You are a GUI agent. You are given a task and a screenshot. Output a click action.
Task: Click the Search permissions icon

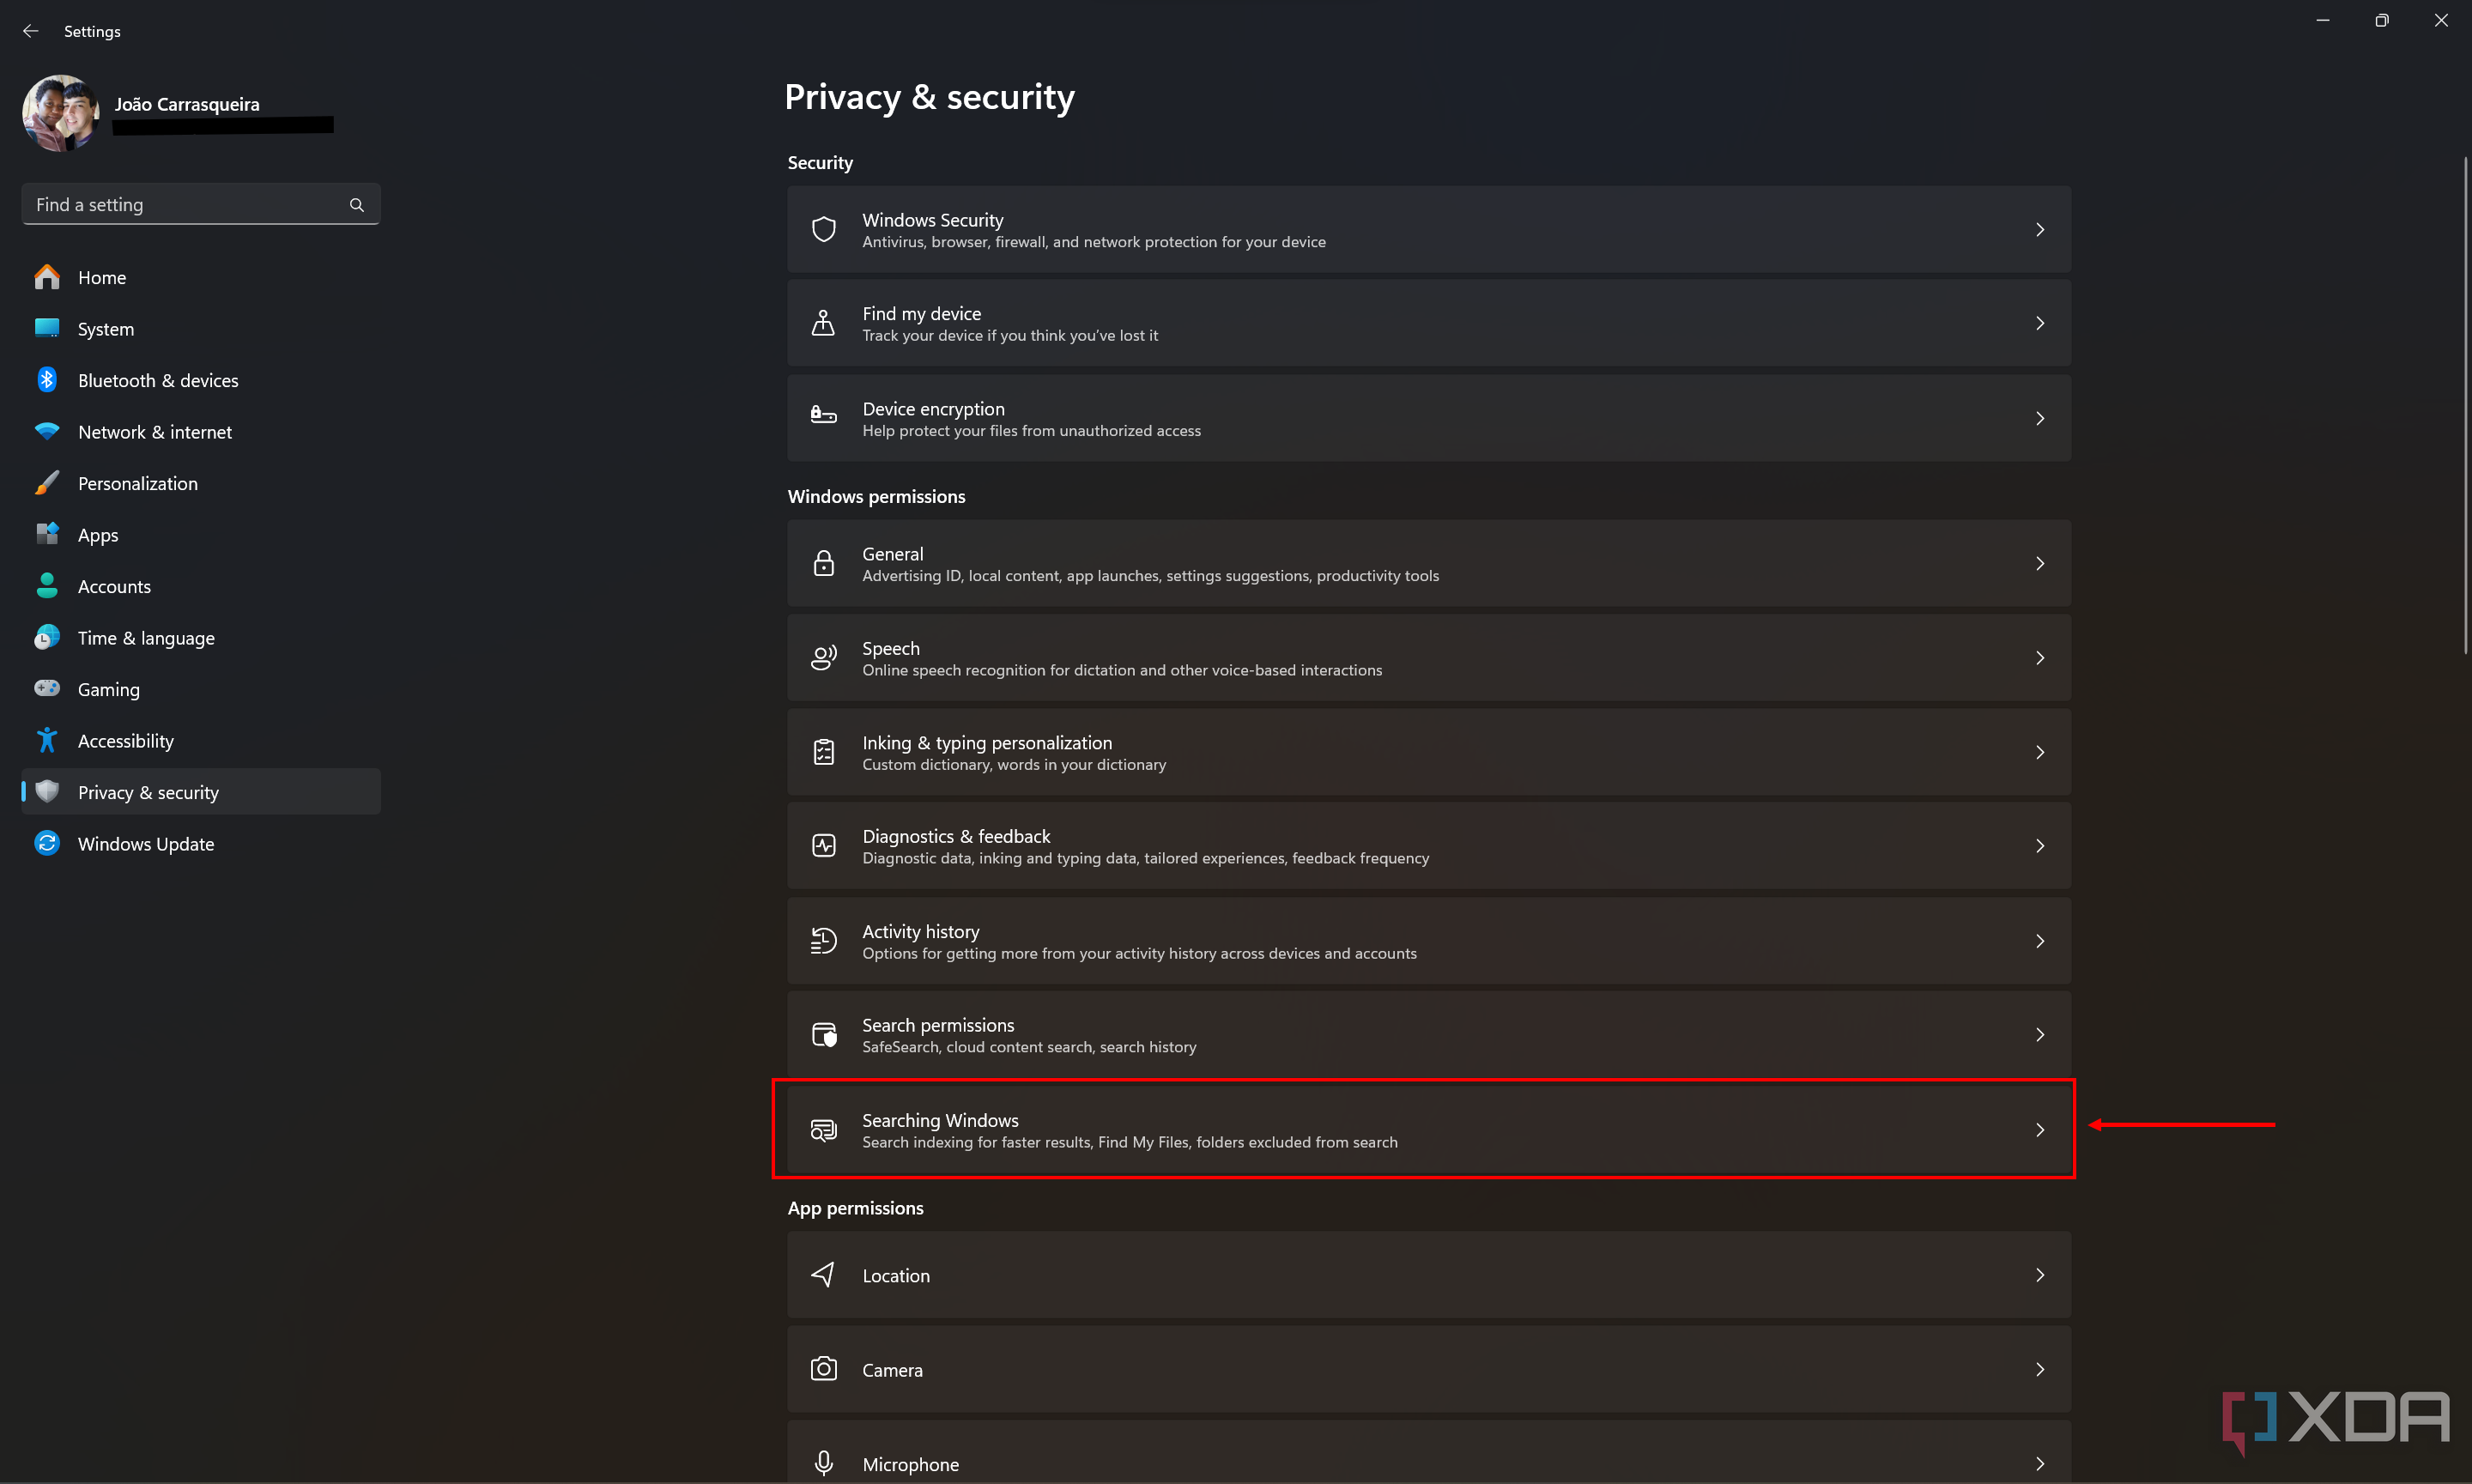823,1034
